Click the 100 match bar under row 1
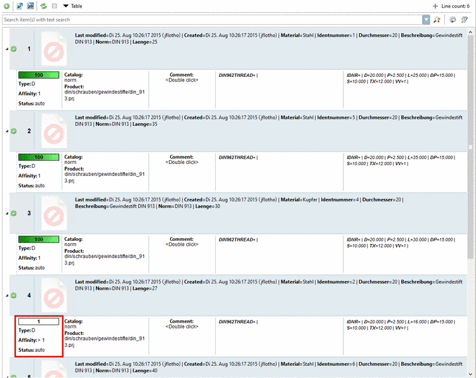The height and width of the screenshot is (378, 476). point(39,75)
